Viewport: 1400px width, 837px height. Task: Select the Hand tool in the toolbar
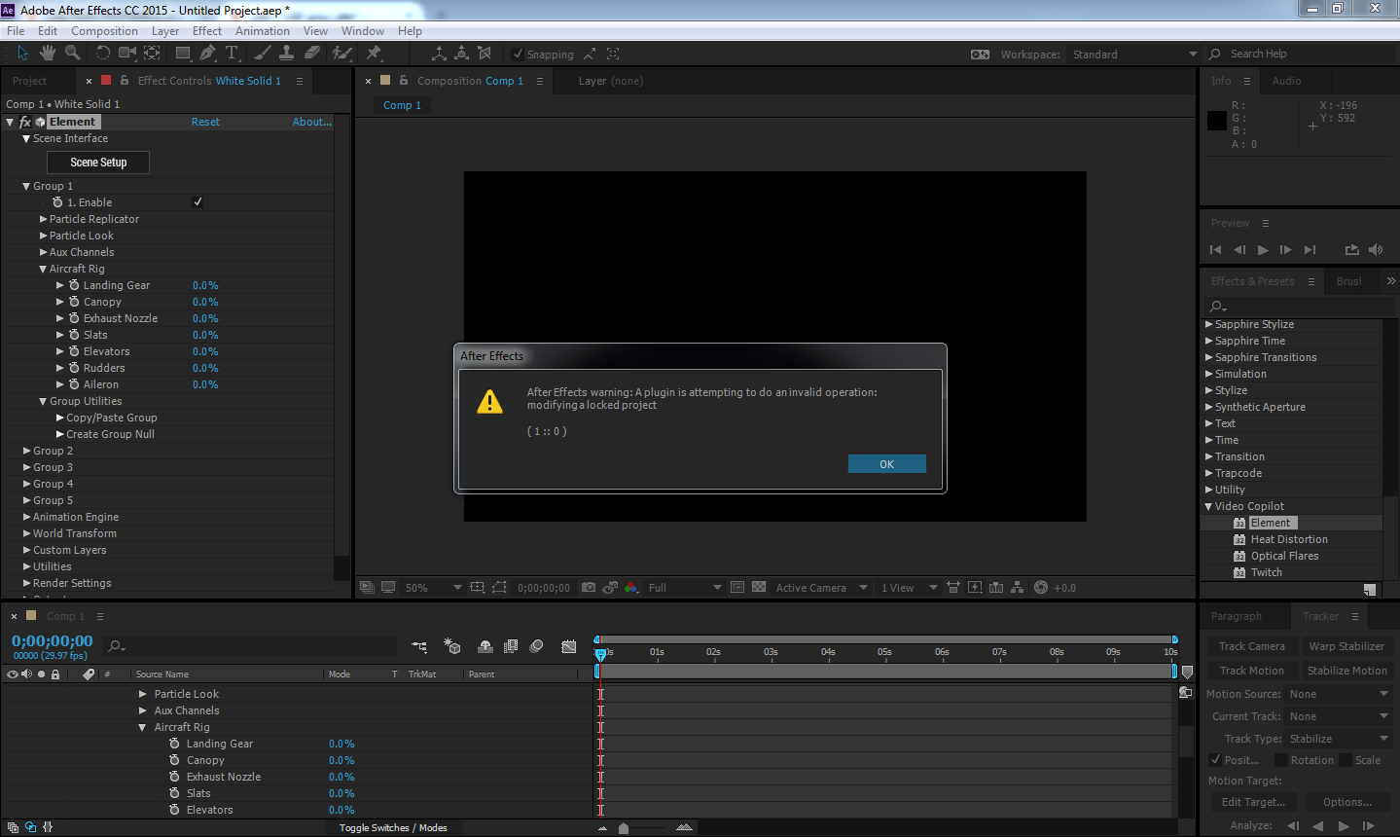(48, 53)
